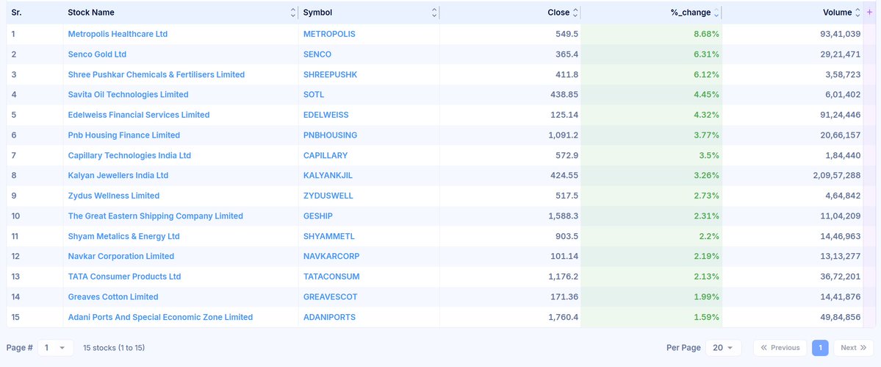Select the 36,72,201 volume cell
881x367 pixels.
[x=793, y=277]
